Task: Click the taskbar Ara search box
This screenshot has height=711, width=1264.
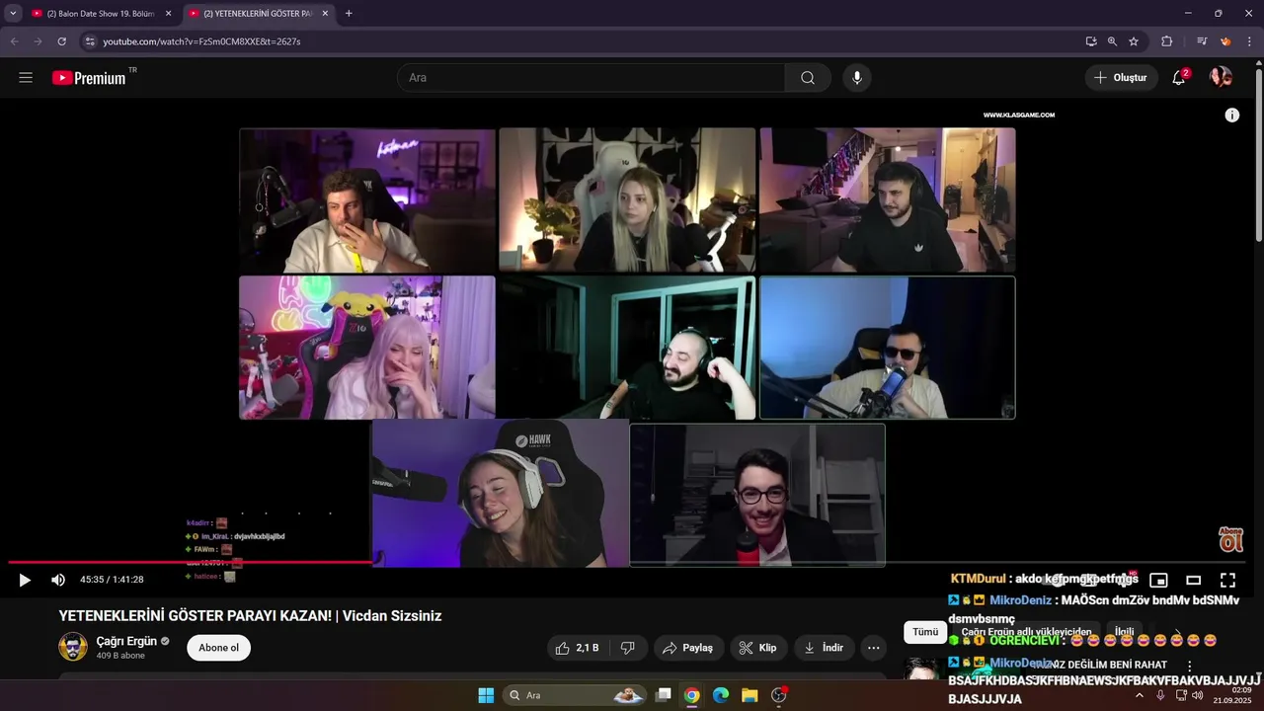Action: [x=576, y=695]
